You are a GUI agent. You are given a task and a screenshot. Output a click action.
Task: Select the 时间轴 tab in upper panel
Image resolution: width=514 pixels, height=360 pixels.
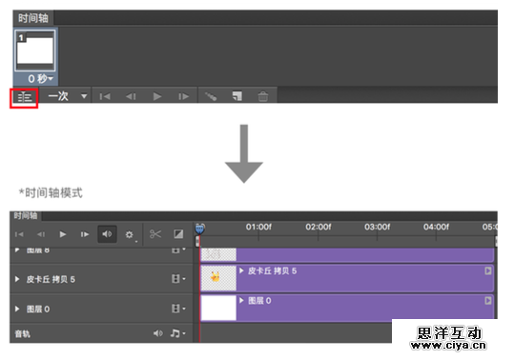click(33, 18)
